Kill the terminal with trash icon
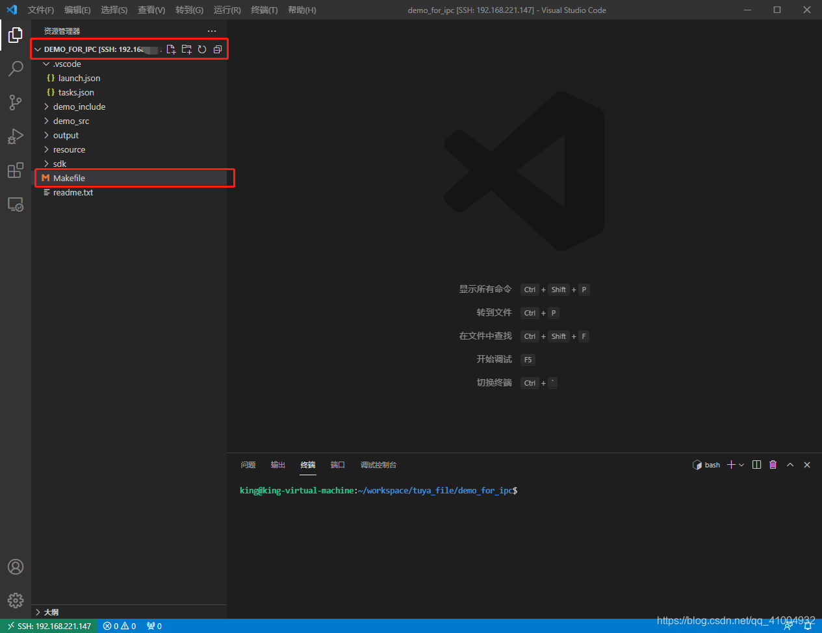The height and width of the screenshot is (633, 822). click(x=773, y=464)
